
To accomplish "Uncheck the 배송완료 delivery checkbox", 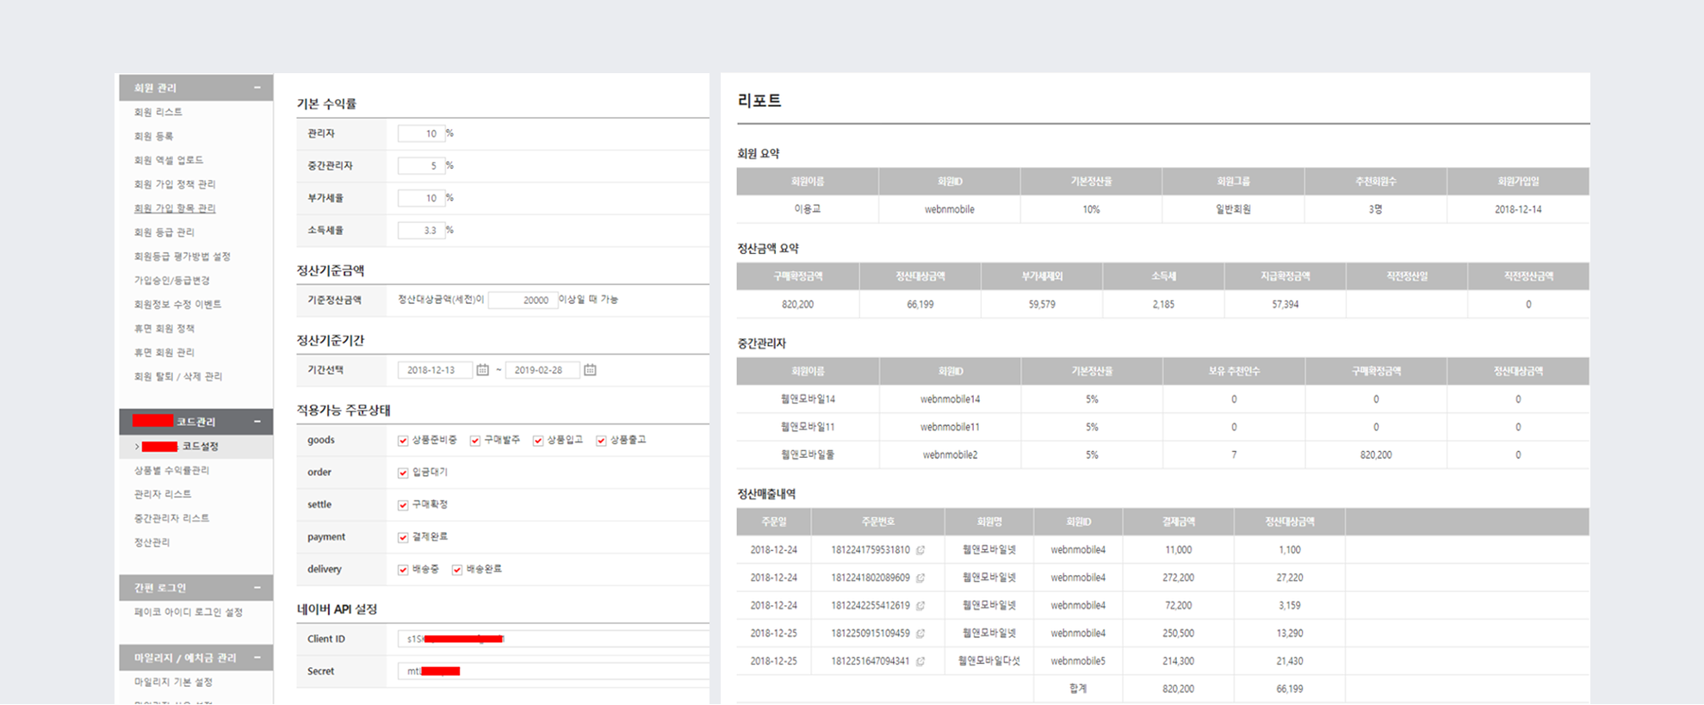I will click(x=457, y=570).
